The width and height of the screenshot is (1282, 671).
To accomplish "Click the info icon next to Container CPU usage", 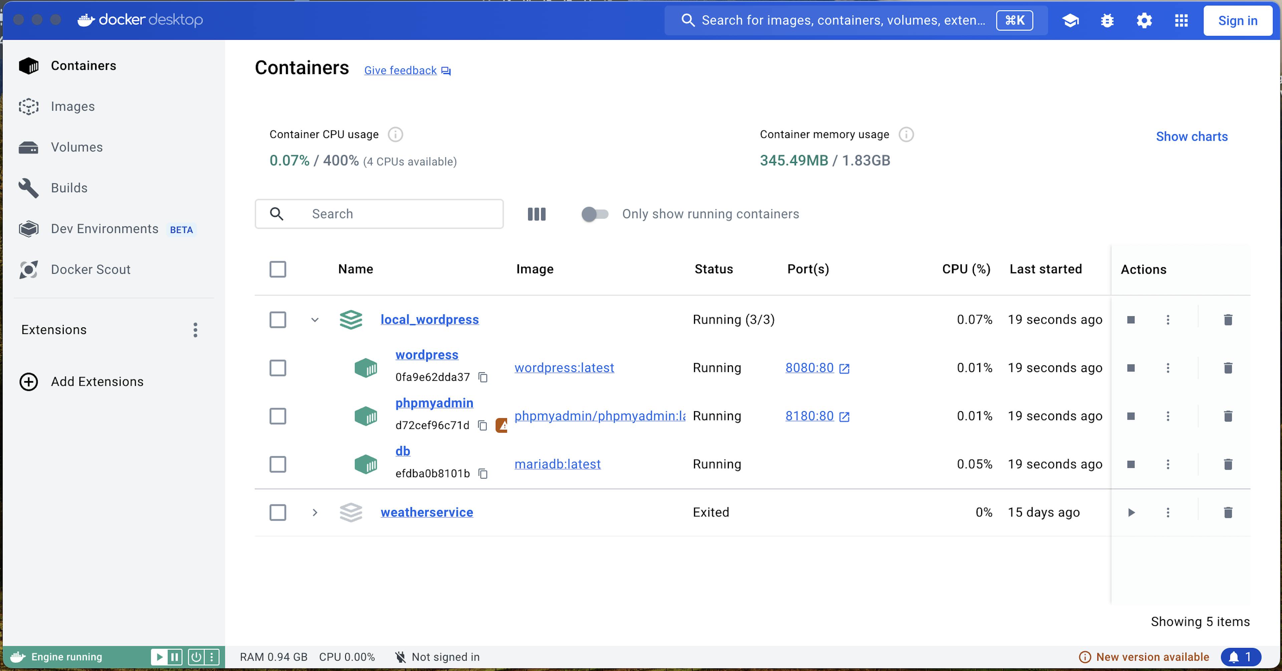I will [395, 134].
